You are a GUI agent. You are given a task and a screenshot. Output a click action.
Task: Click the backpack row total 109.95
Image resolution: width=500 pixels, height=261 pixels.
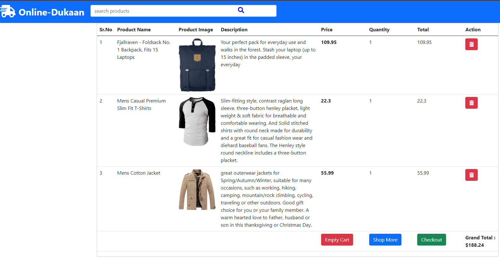(424, 42)
